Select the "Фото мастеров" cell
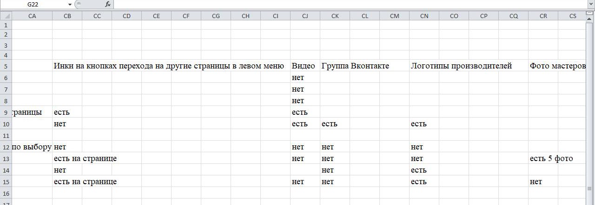Screen dimensions: 595x205 (543, 66)
